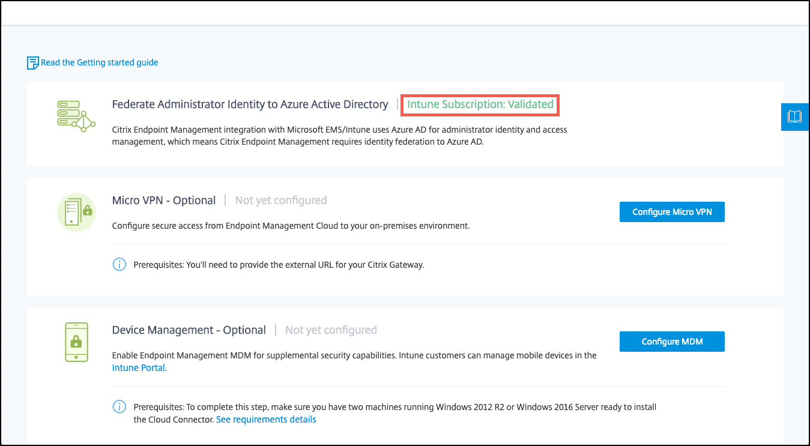The width and height of the screenshot is (810, 446).
Task: Click Not yet configured status for Device Management
Action: (x=331, y=330)
